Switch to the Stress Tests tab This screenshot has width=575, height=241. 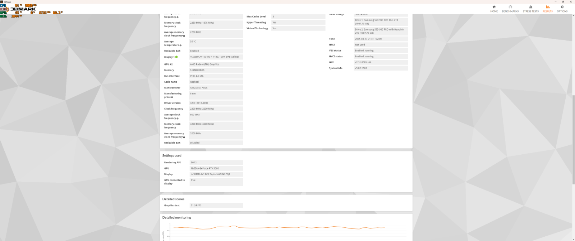click(x=531, y=9)
